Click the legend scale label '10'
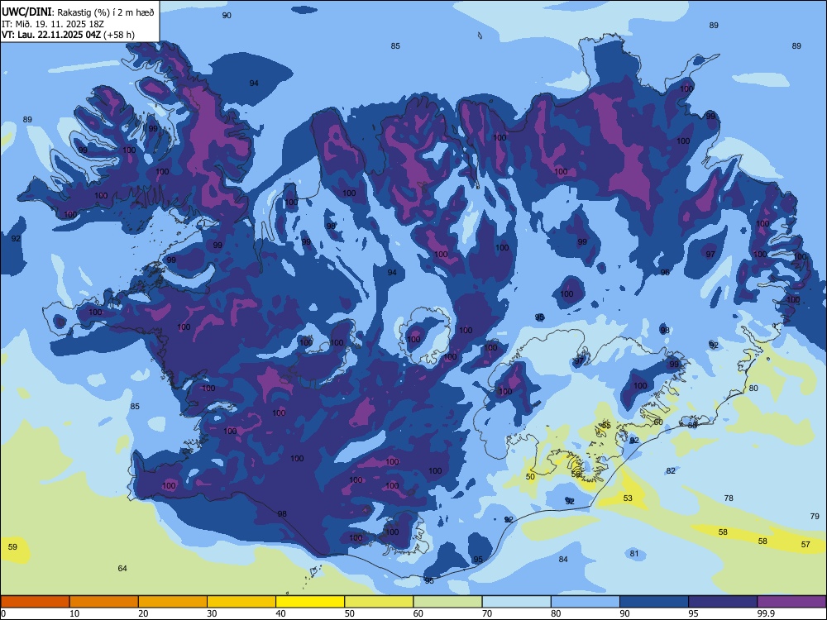Image resolution: width=827 pixels, height=620 pixels. (x=74, y=613)
